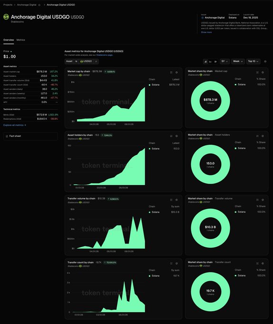This screenshot has width=273, height=324.
Task: Star Anchorage Digital as favorite
Action: 39,5
